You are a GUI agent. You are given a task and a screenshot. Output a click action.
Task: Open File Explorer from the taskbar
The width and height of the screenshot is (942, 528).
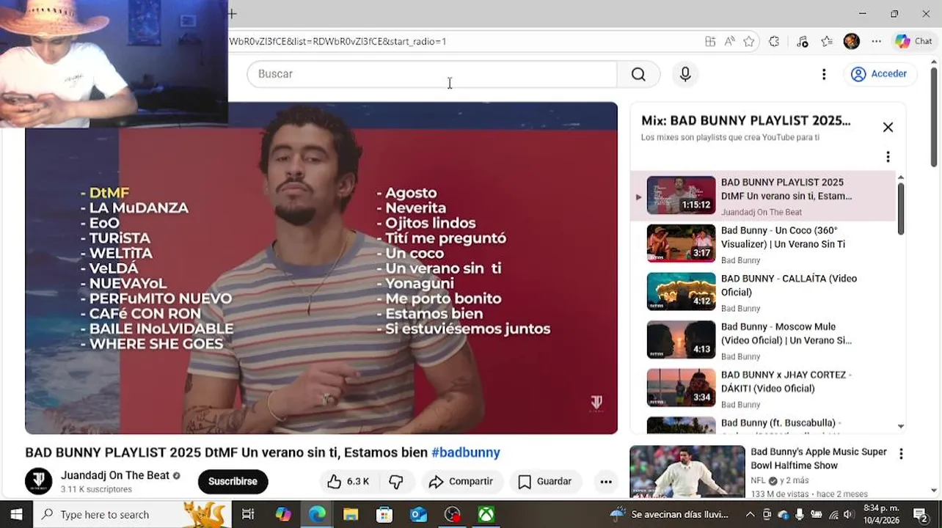point(351,514)
